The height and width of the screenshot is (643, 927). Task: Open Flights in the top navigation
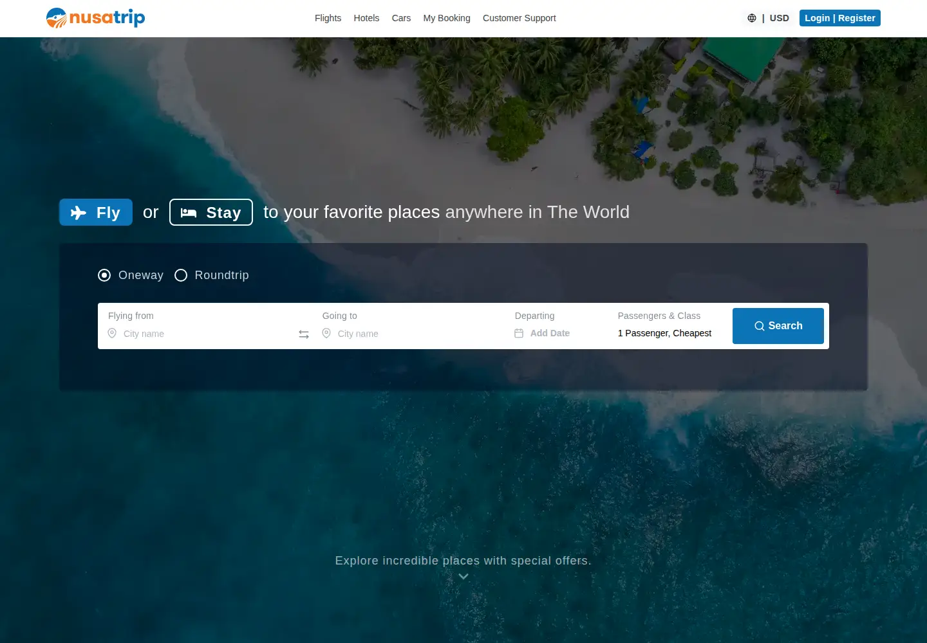328,18
